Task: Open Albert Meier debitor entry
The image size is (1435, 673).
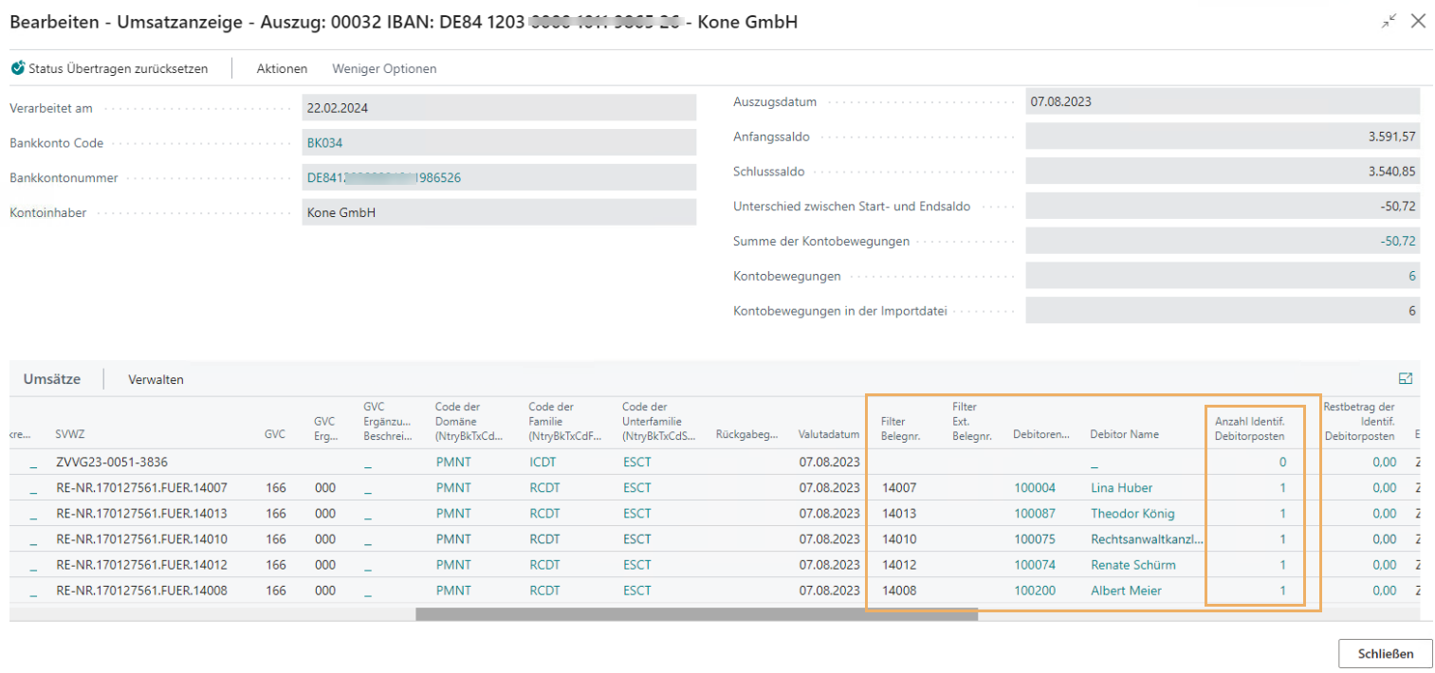Action: 1126,591
